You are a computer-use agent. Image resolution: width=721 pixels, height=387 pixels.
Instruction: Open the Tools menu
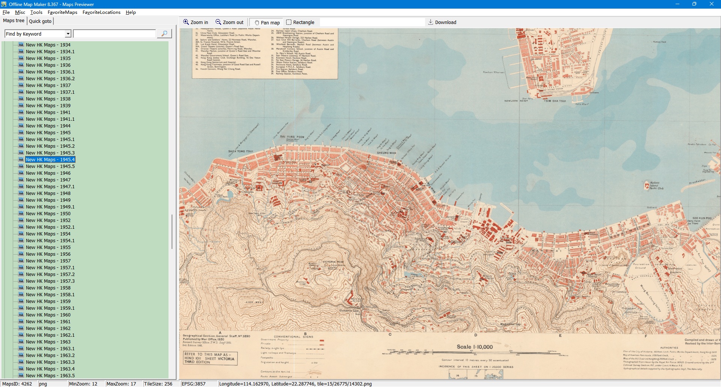pos(36,12)
